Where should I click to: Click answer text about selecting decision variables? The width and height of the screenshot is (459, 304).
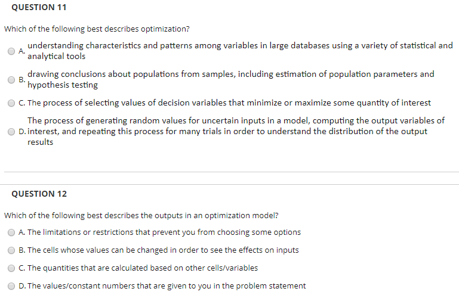(229, 103)
